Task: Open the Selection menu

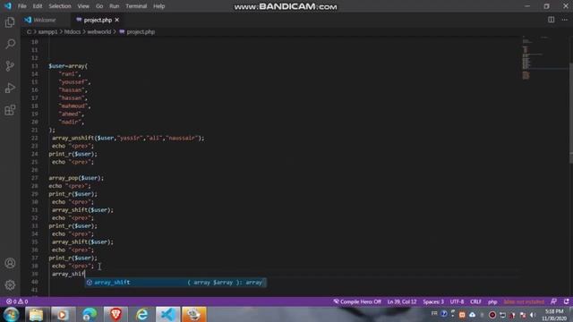Action: tap(60, 6)
